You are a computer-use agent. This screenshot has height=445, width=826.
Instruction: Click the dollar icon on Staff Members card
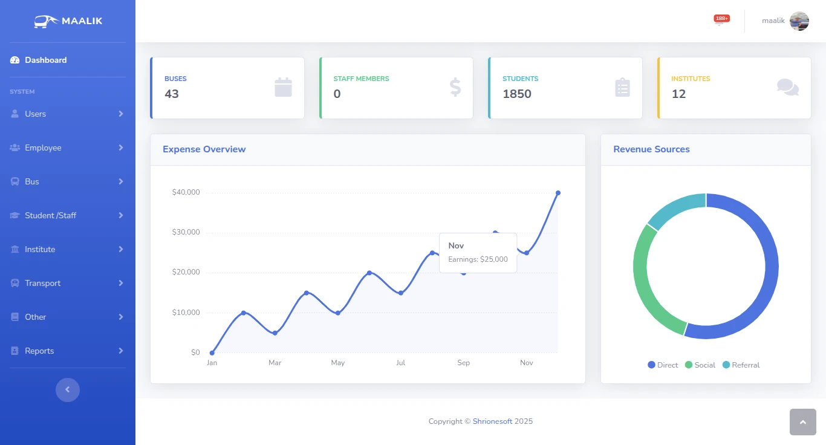tap(455, 88)
